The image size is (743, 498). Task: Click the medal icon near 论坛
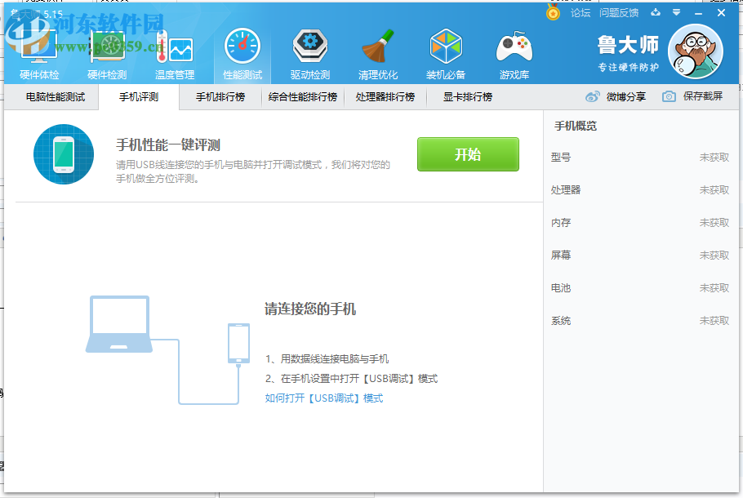pyautogui.click(x=553, y=13)
